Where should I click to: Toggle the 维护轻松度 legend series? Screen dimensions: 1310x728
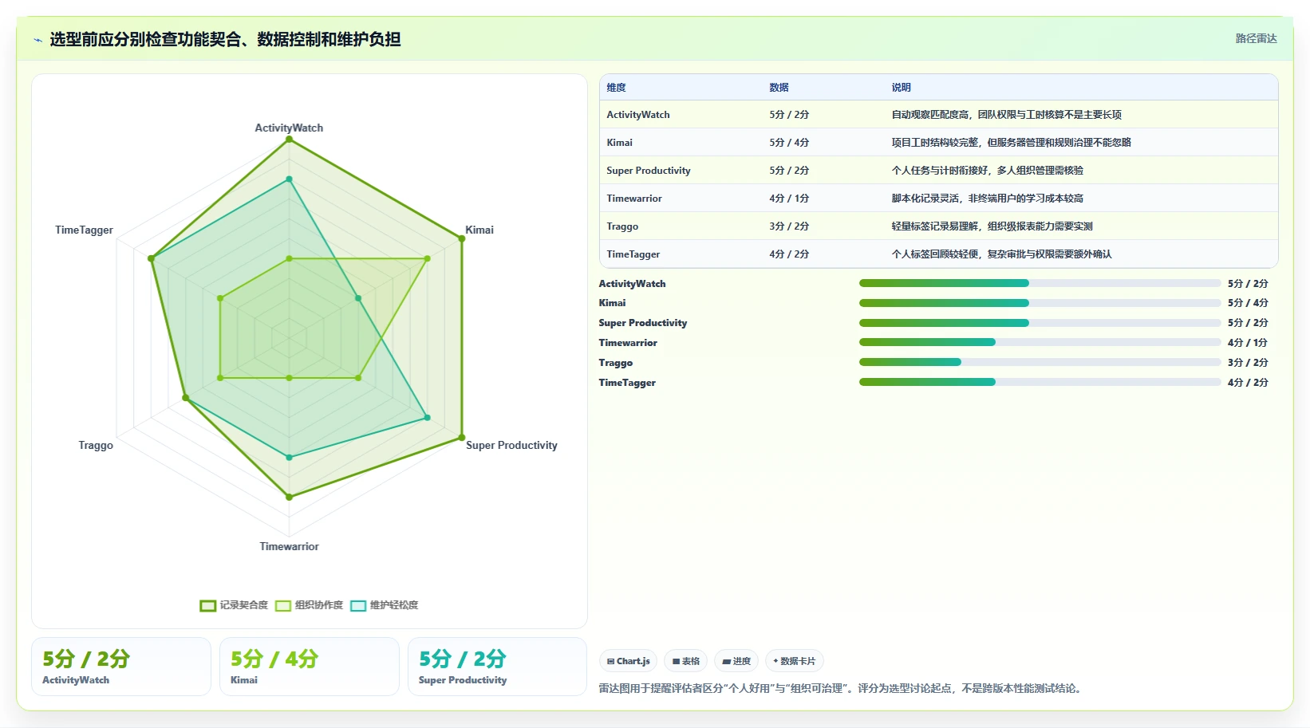coord(384,605)
